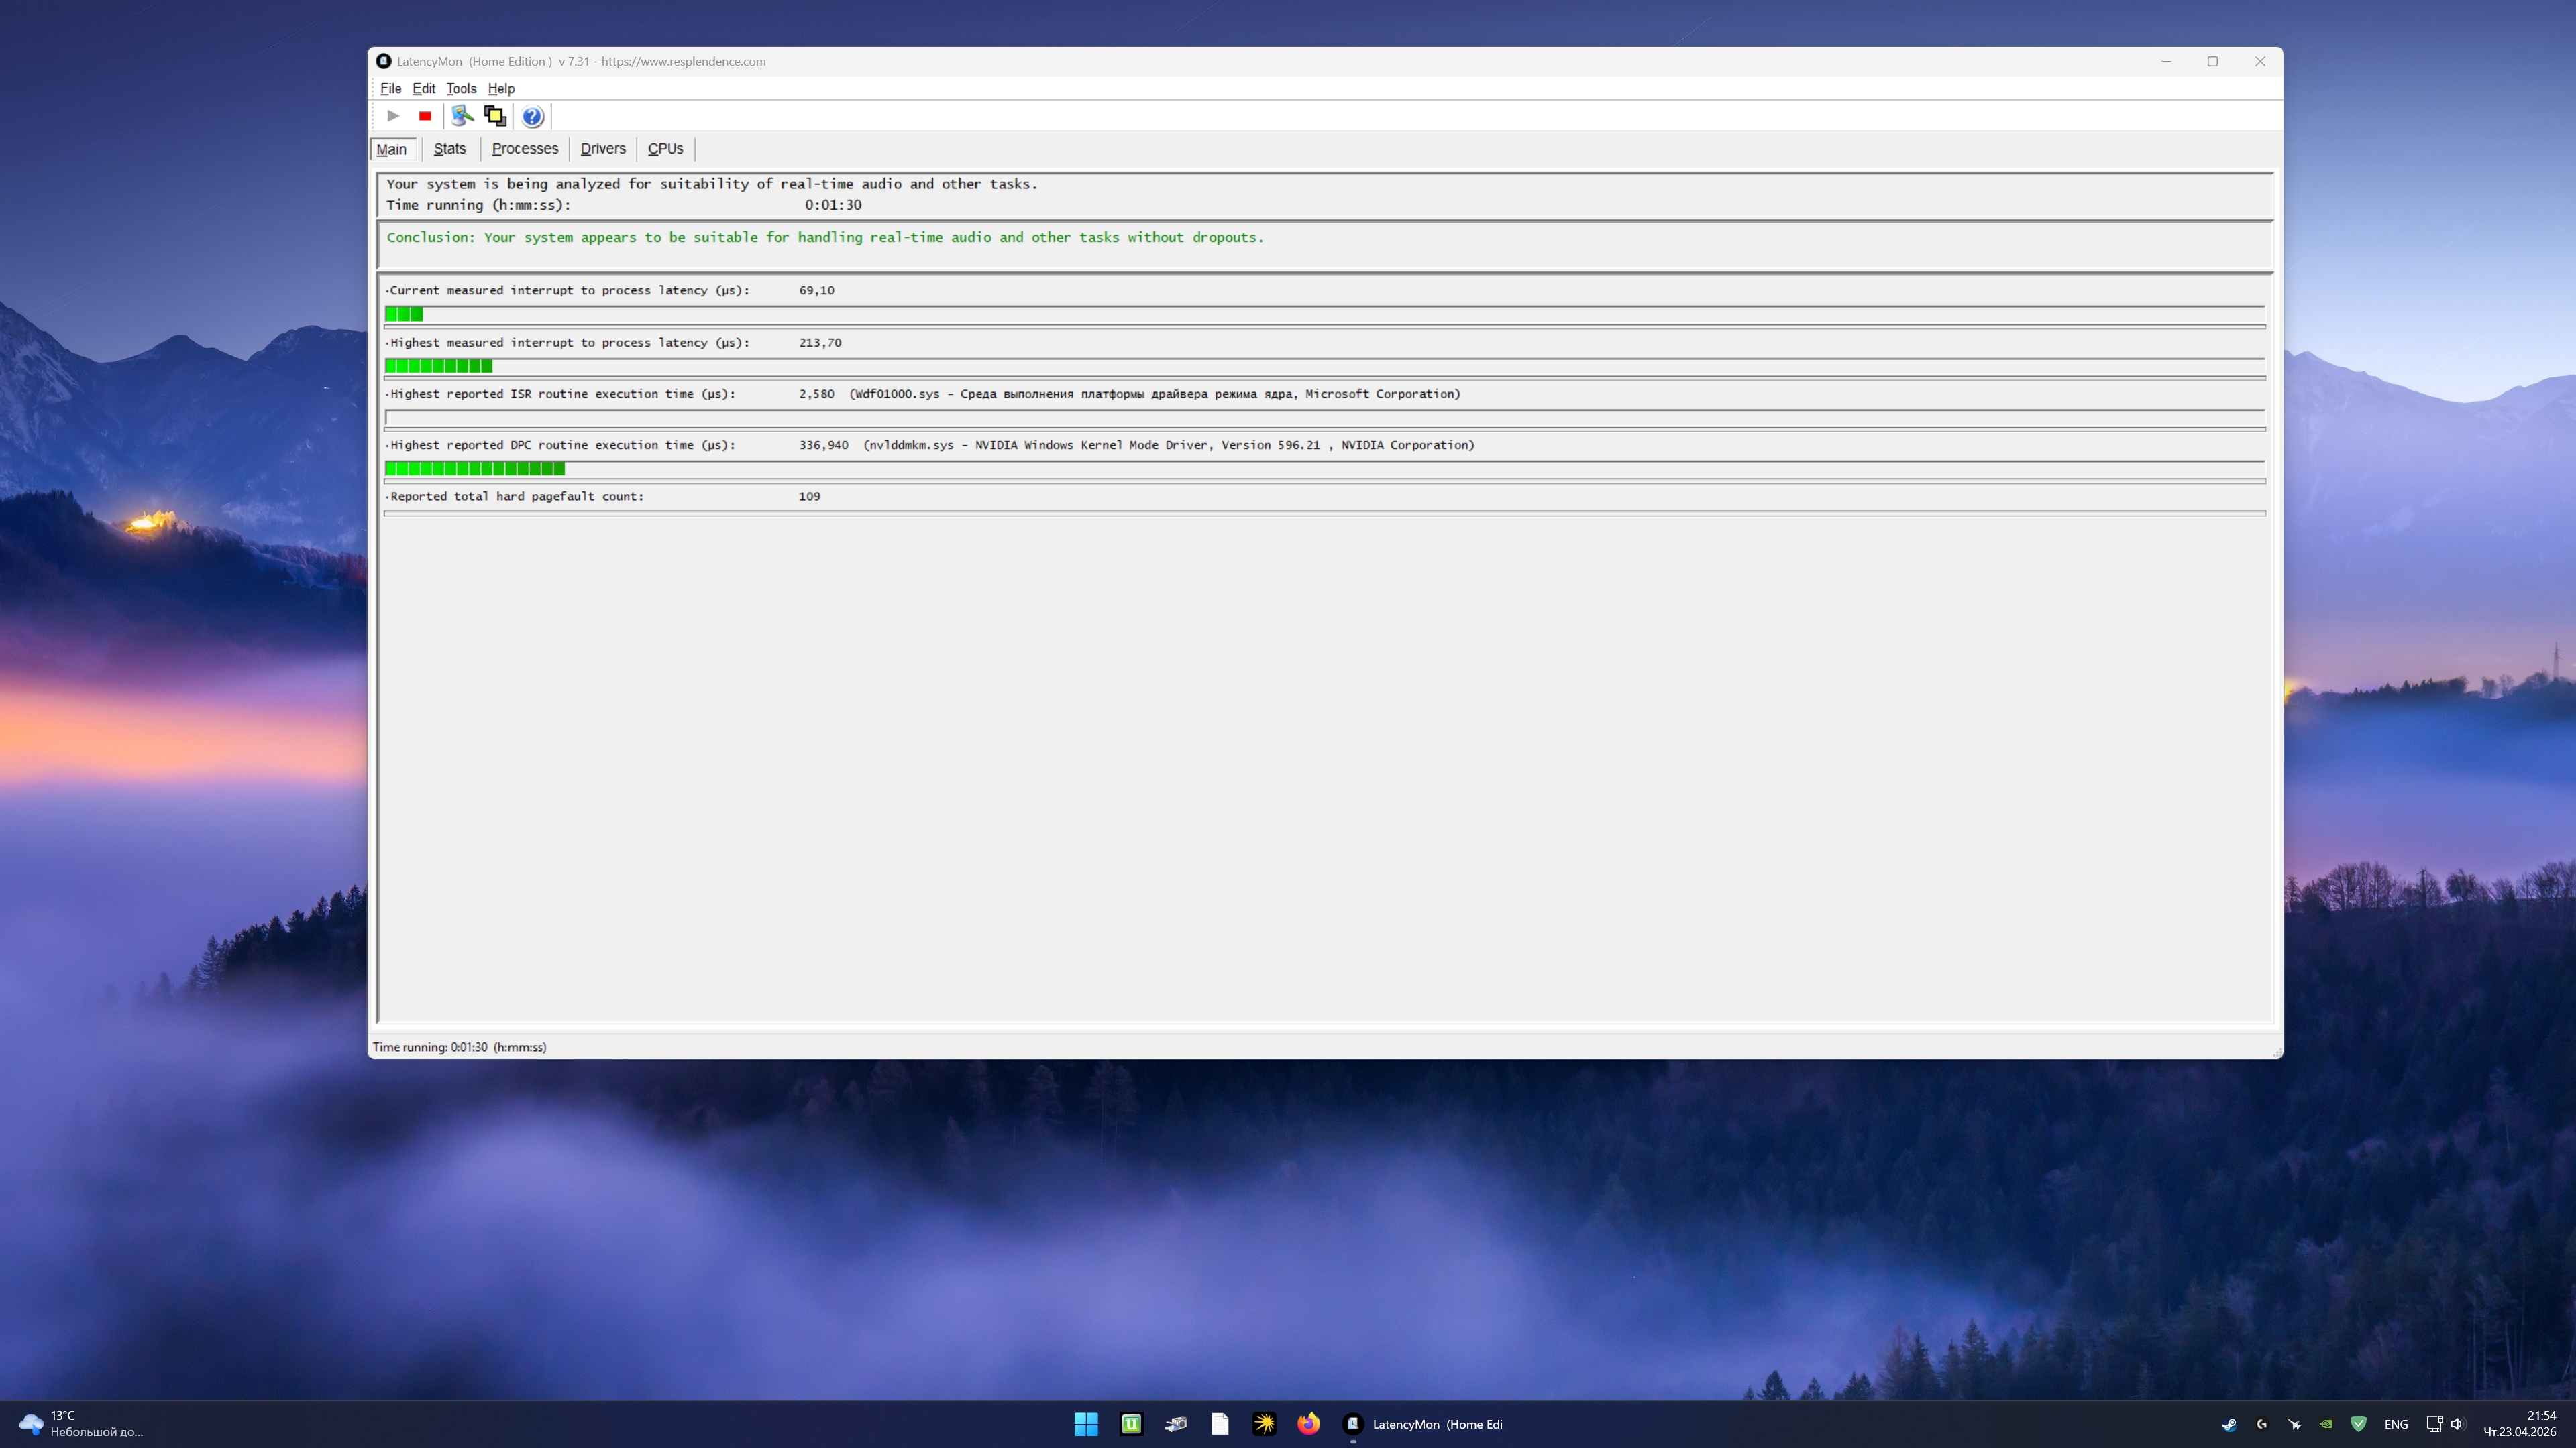Image resolution: width=2576 pixels, height=1448 pixels.
Task: Expand the Tools menu
Action: (461, 89)
